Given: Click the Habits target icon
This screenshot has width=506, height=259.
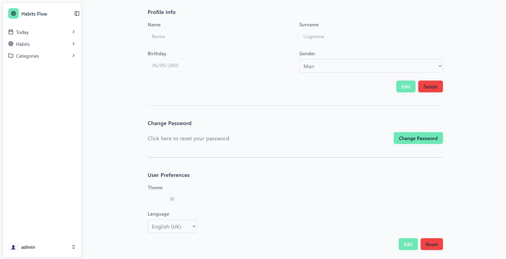Looking at the screenshot, I should 11,44.
